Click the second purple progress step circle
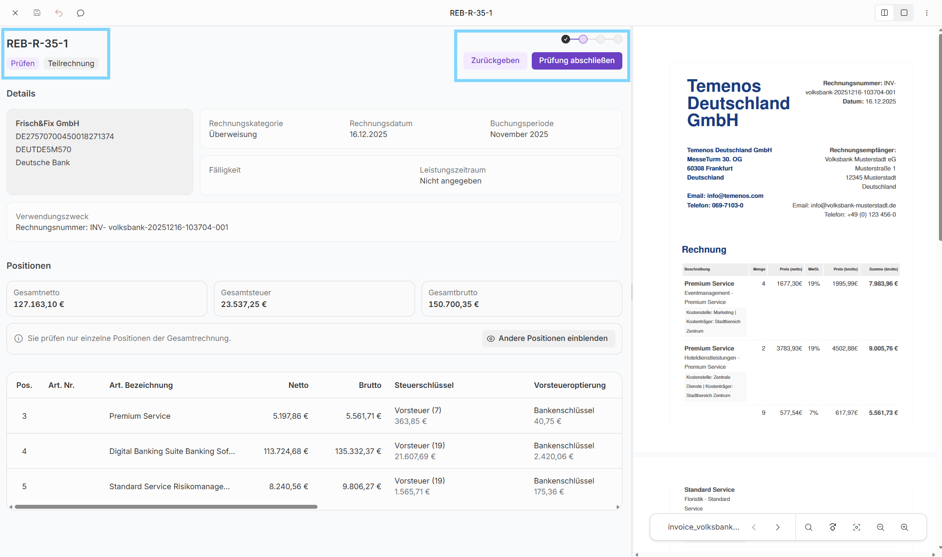The height and width of the screenshot is (557, 942). pyautogui.click(x=583, y=39)
